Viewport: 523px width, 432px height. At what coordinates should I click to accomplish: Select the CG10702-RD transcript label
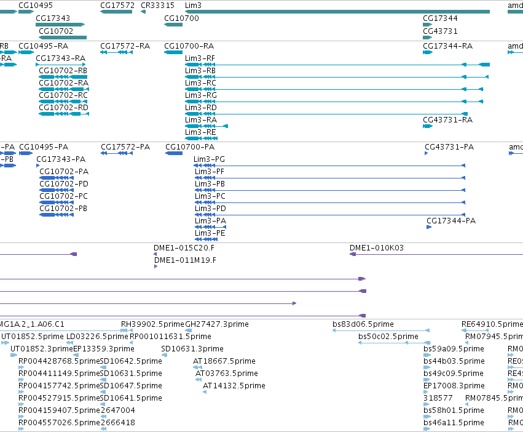tap(64, 108)
